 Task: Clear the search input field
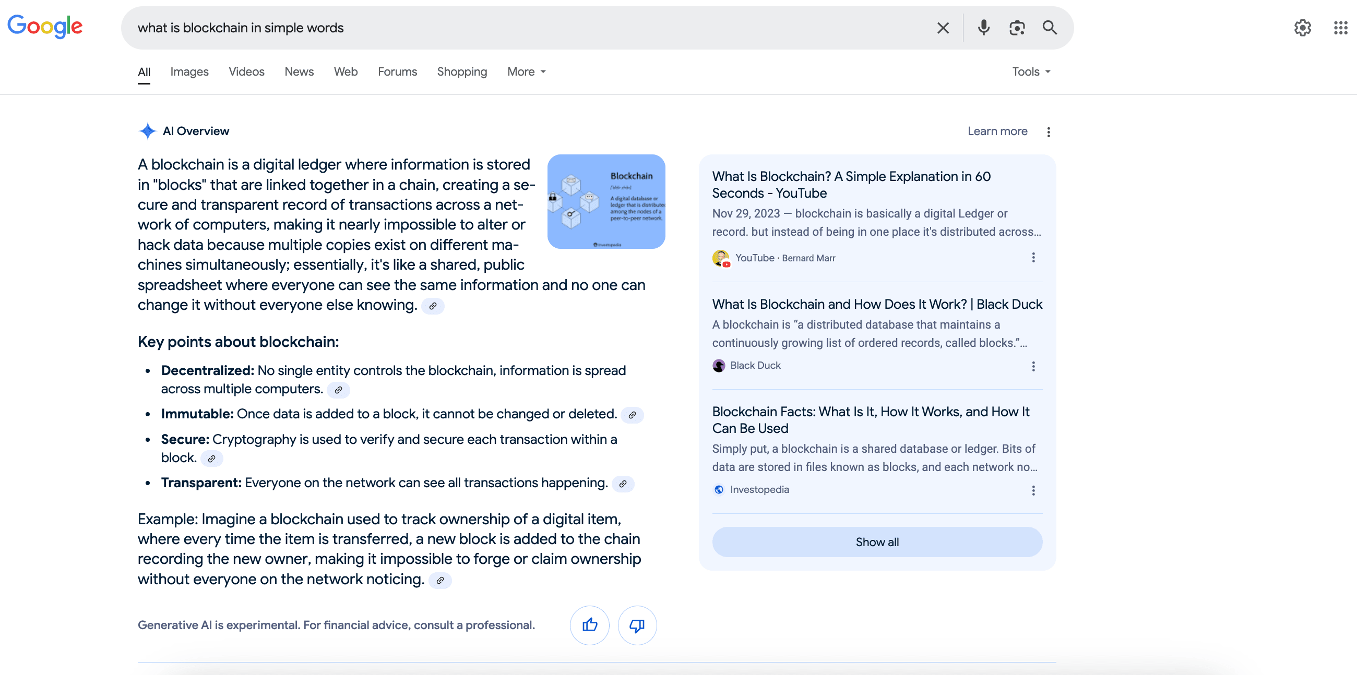click(943, 28)
